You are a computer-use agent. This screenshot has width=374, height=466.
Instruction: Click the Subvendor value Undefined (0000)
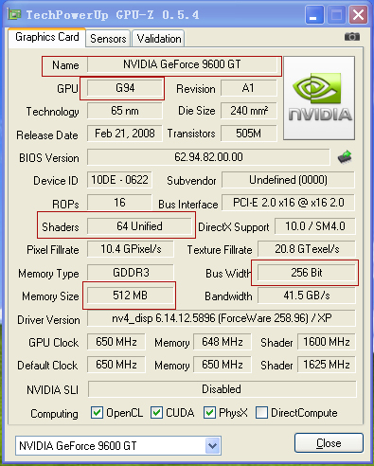tap(288, 180)
